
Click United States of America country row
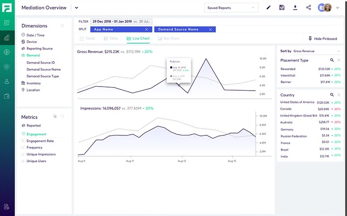(310, 103)
